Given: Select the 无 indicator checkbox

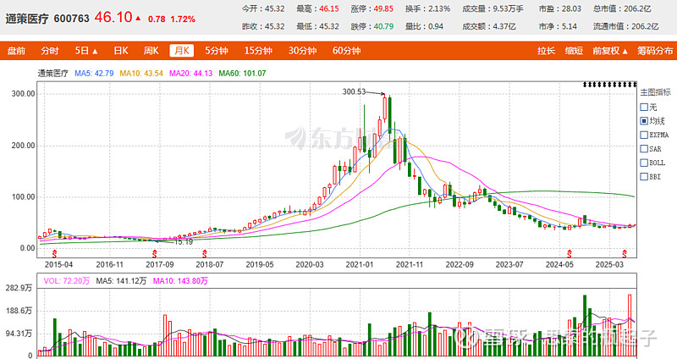Looking at the screenshot, I should (644, 107).
